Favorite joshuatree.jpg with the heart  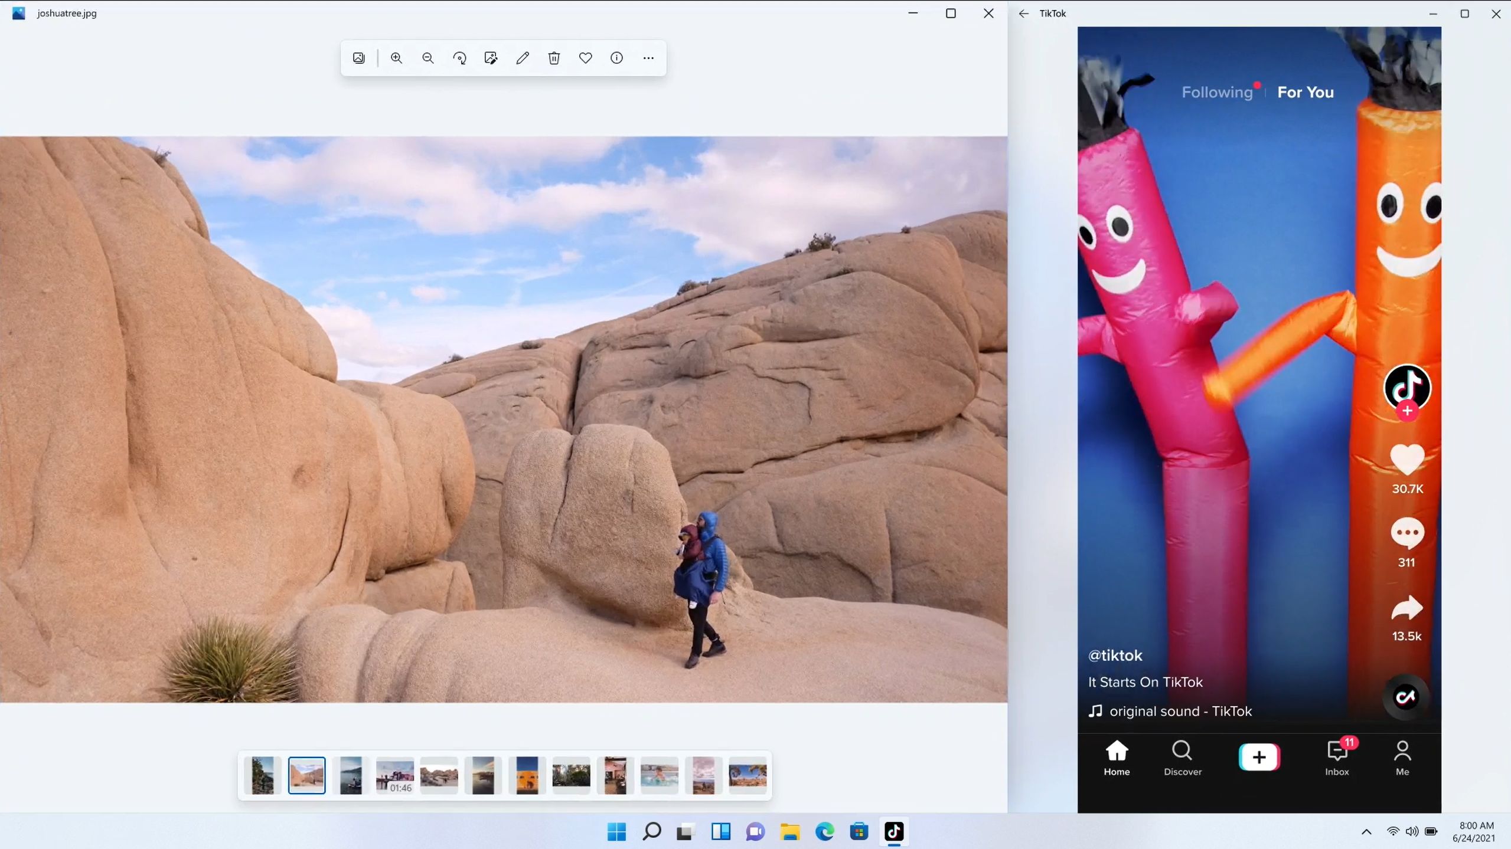585,58
